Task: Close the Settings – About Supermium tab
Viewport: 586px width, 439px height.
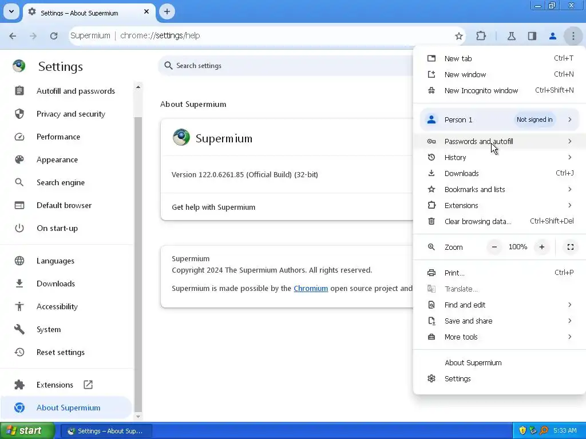Action: point(146,11)
